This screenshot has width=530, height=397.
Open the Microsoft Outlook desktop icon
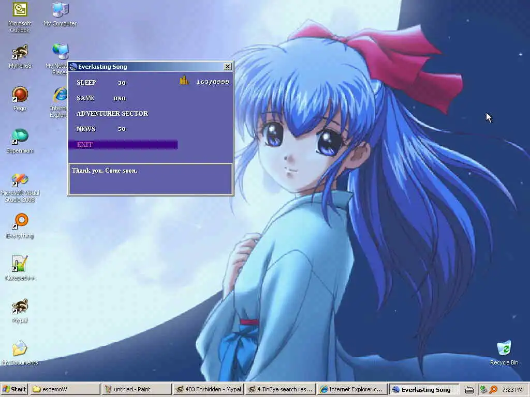[20, 18]
